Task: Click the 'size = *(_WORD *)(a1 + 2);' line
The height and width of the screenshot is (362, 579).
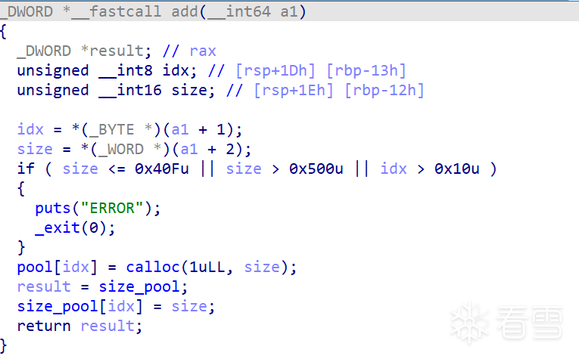Action: pos(134,150)
